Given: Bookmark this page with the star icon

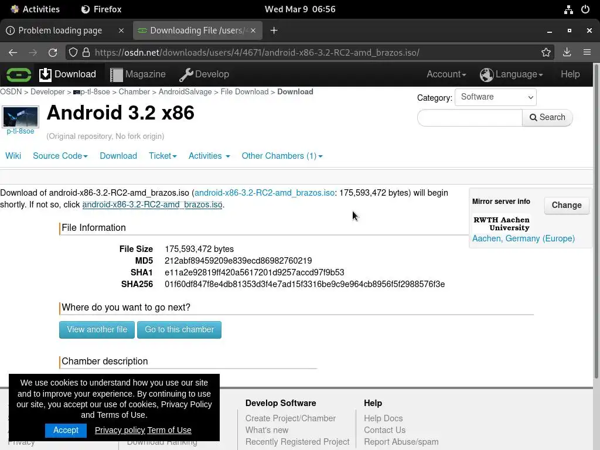Looking at the screenshot, I should pyautogui.click(x=546, y=52).
